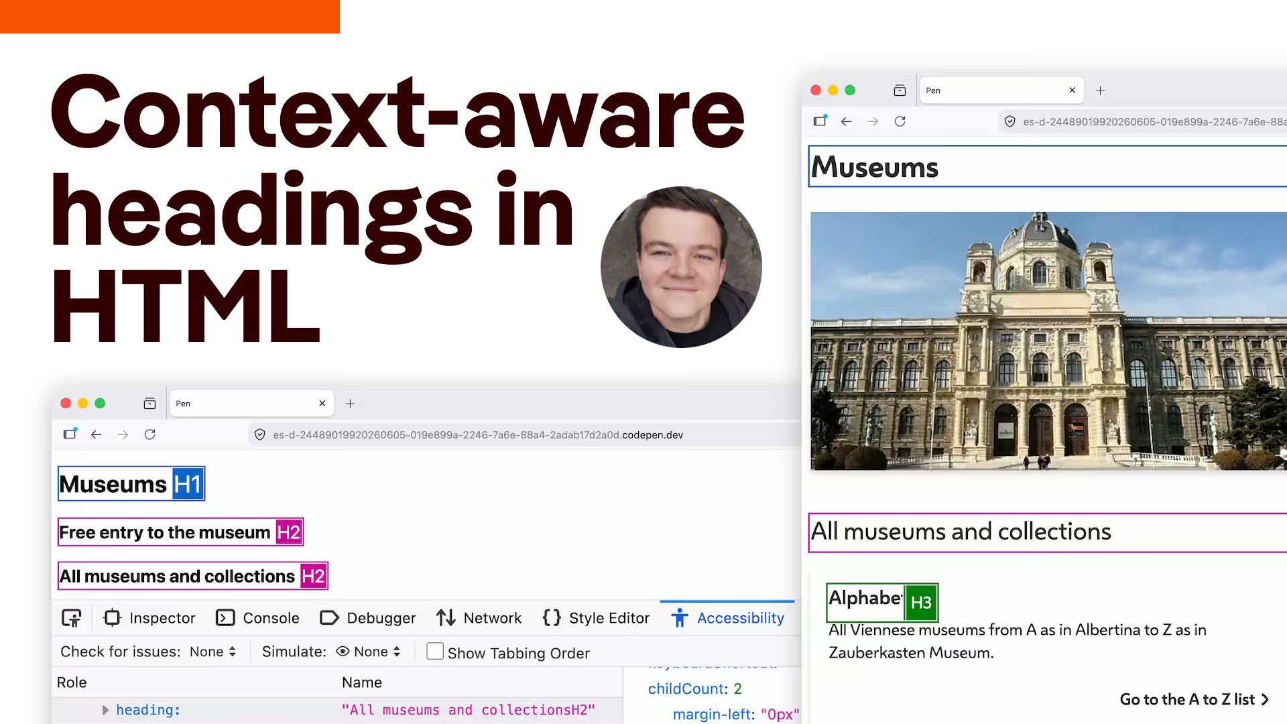Viewport: 1287px width, 724px height.
Task: Click the Museums H1 heading in left window
Action: point(131,484)
